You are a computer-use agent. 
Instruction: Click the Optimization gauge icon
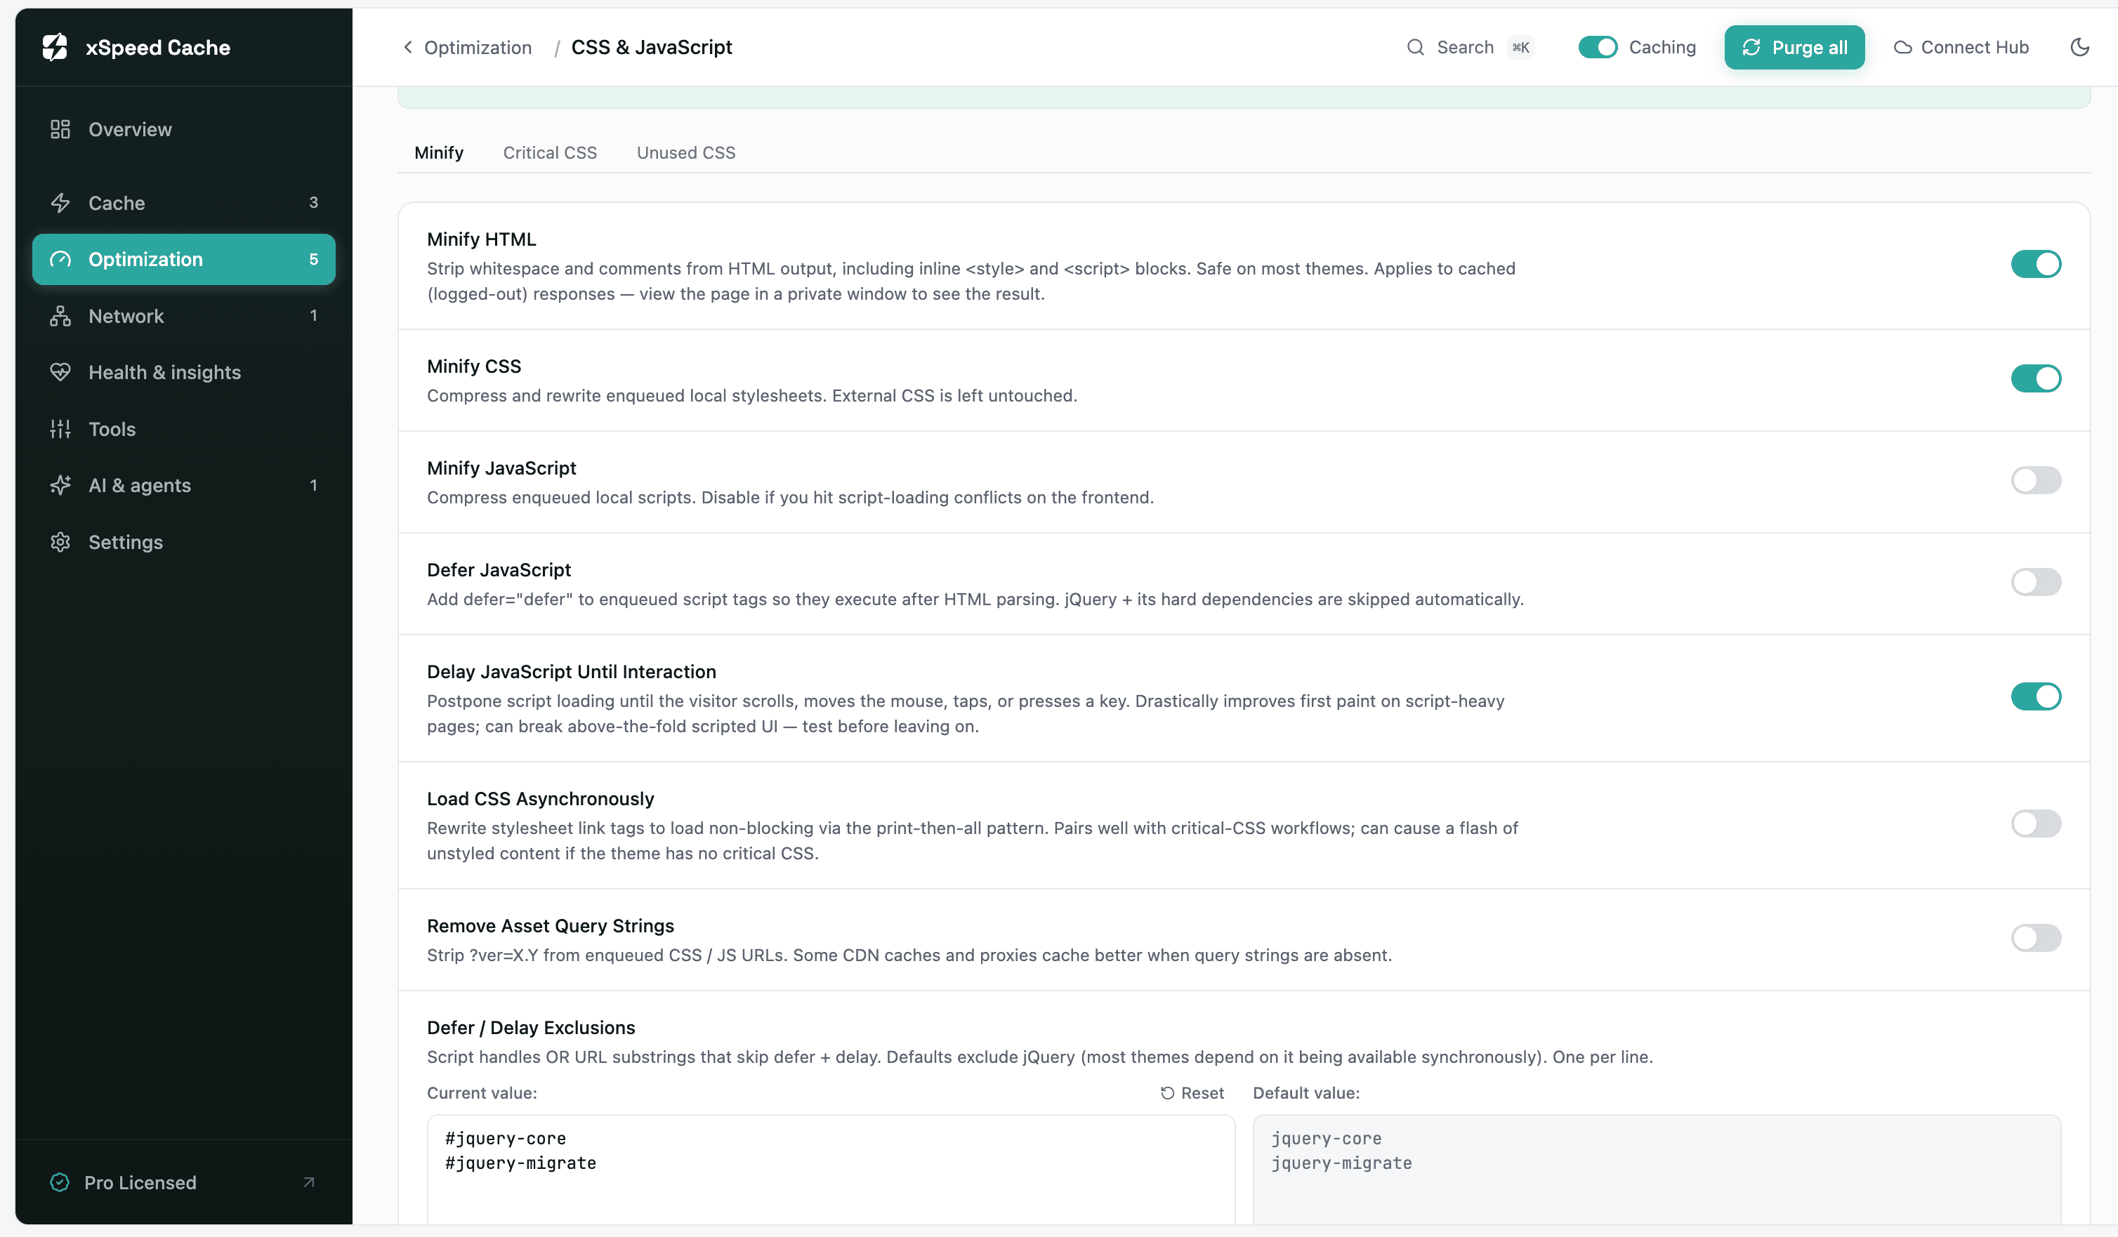click(60, 259)
